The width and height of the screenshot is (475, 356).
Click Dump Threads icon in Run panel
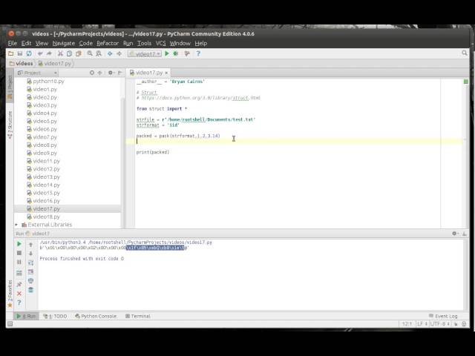19,273
